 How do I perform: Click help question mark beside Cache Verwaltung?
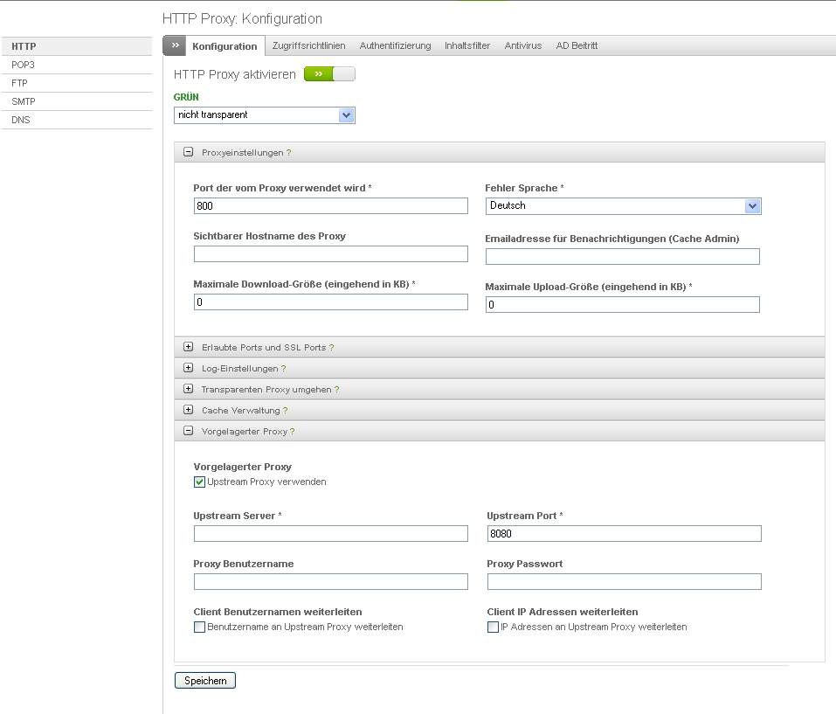pos(286,411)
